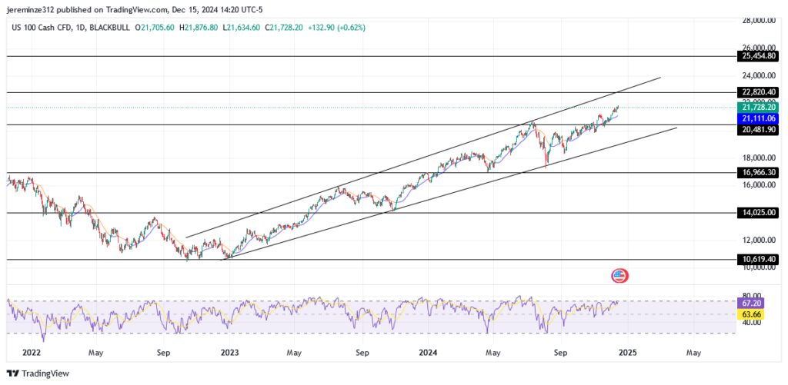Click the change value +132.90 (+0.62%)

coord(336,28)
